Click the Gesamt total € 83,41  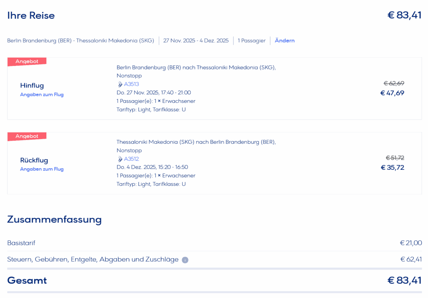(x=404, y=280)
